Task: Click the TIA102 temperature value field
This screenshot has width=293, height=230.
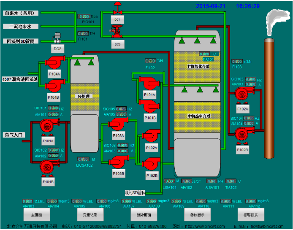Action: [x=231, y=181]
